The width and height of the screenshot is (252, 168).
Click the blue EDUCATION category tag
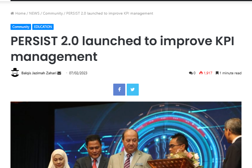coord(43,27)
